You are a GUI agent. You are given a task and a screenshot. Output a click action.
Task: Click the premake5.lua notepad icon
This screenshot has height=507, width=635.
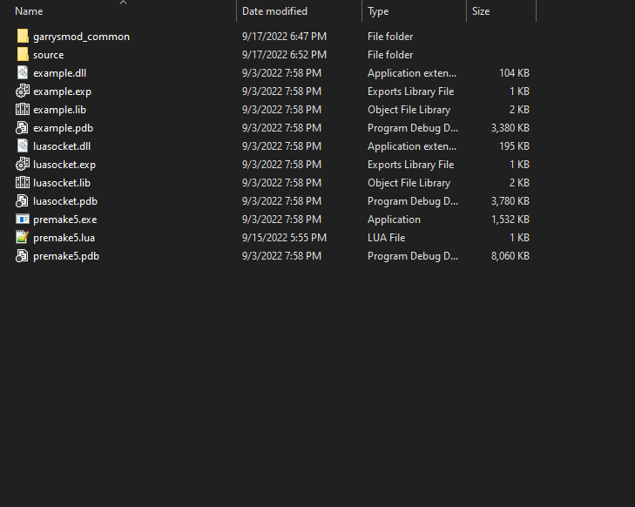tap(23, 237)
